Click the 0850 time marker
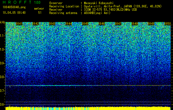The width and height of the screenshot is (173, 110). coord(167,24)
